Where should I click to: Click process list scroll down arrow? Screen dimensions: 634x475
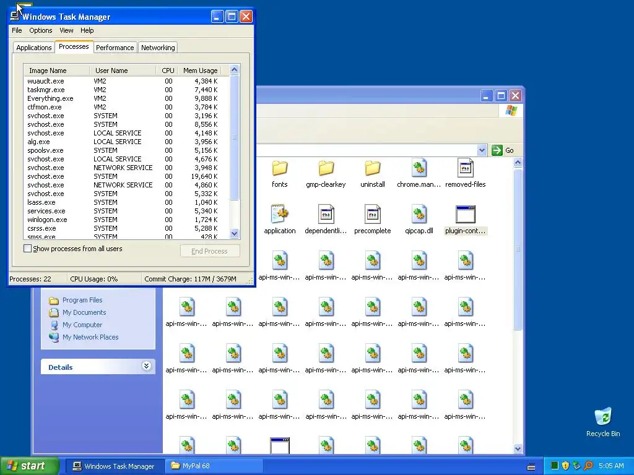235,233
